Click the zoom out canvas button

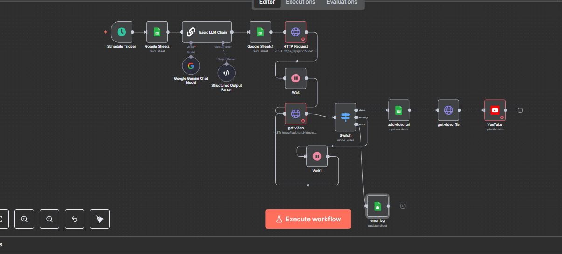[x=49, y=219]
